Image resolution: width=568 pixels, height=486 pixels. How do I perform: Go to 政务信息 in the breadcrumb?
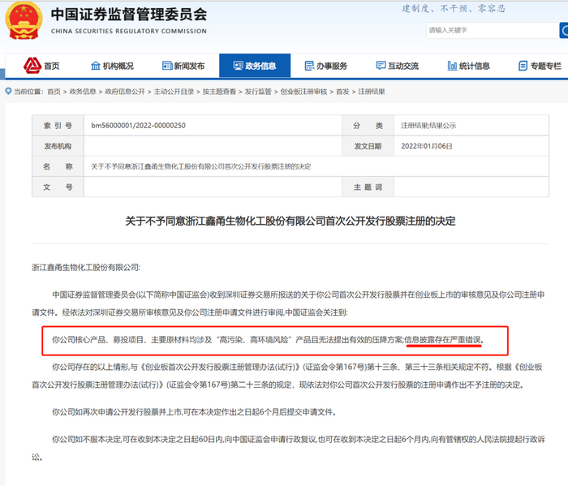click(83, 92)
